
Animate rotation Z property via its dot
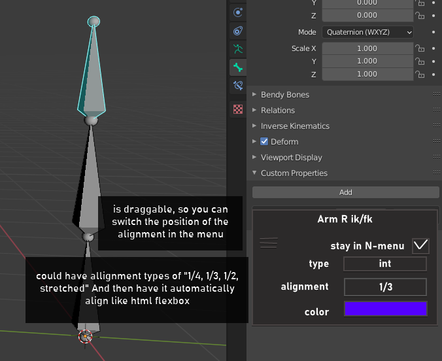(x=433, y=16)
